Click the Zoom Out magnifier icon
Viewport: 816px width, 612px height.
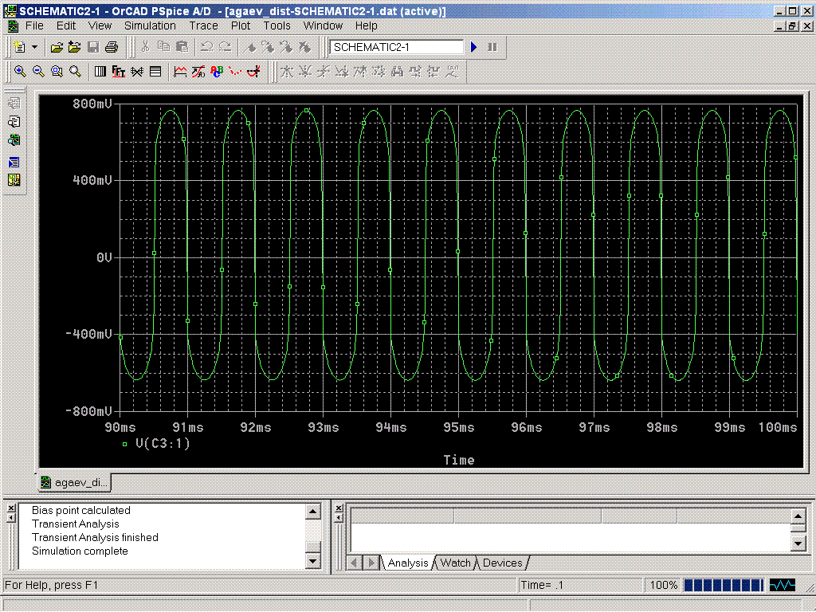coord(38,72)
